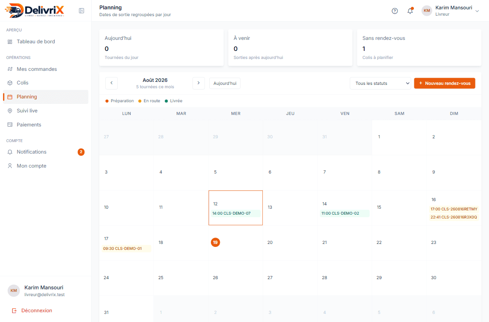Image resolution: width=489 pixels, height=322 pixels.
Task: Click the Aujourd'hui summary card
Action: (x=161, y=48)
